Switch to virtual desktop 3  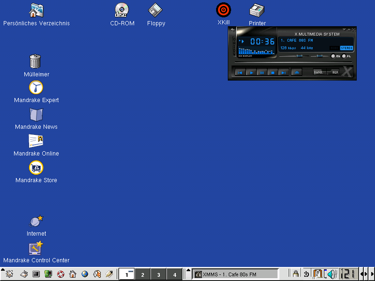coord(158,274)
